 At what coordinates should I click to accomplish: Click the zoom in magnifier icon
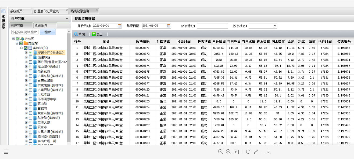coord(220,151)
